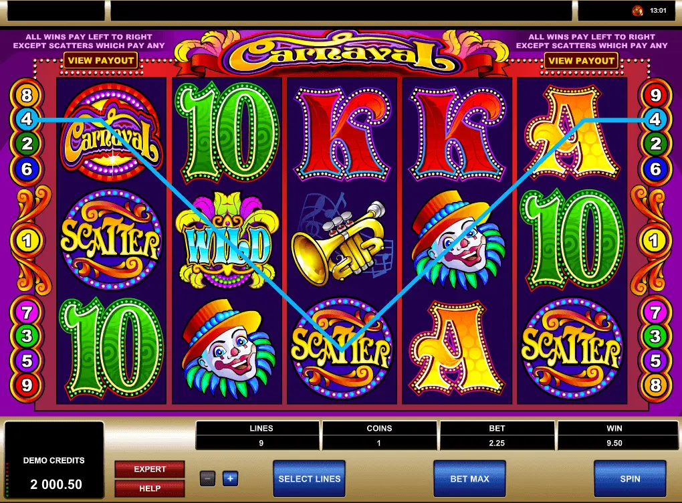Click the green payline 3 marker left
Image resolution: width=682 pixels, height=503 pixels.
pyautogui.click(x=27, y=336)
